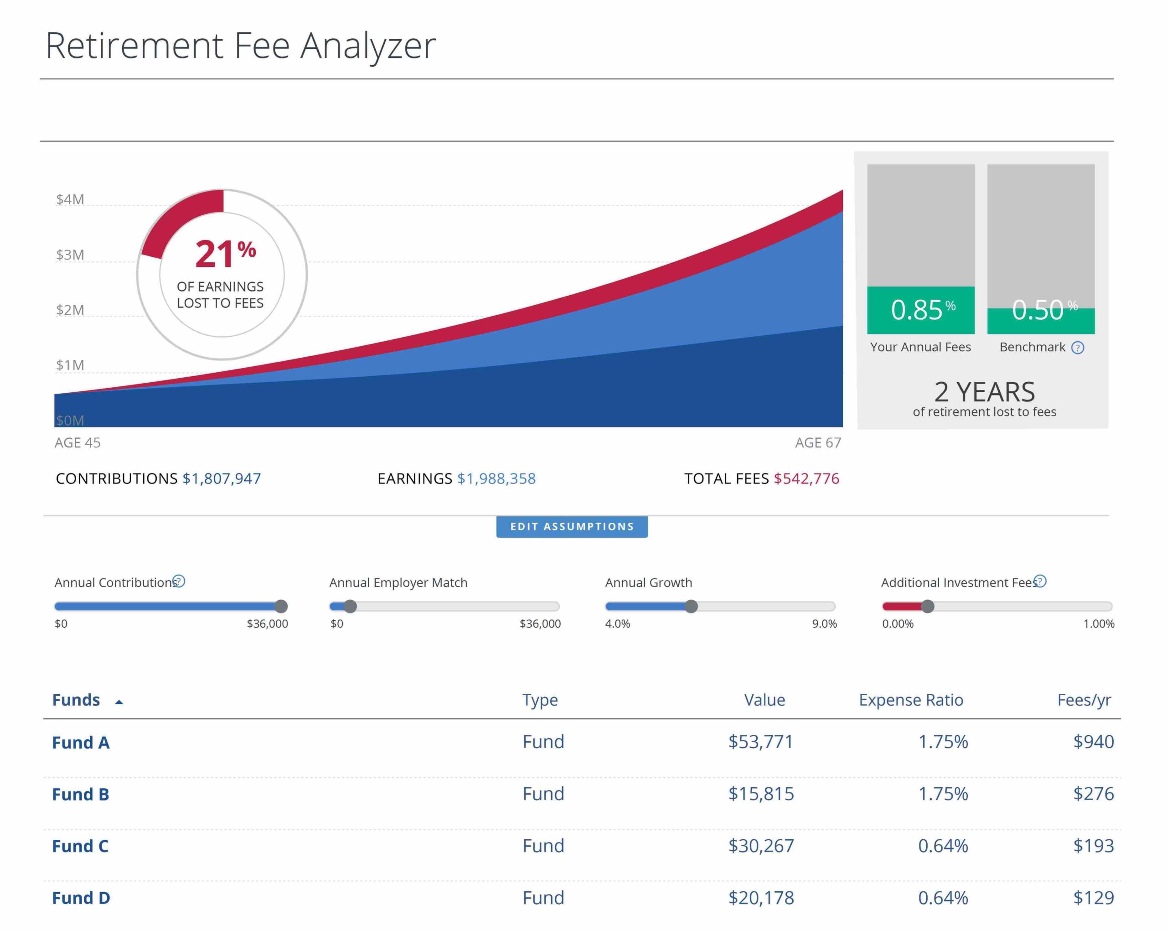This screenshot has height=931, width=1167.
Task: Click the 9.0% maximum Annual Growth label
Action: tap(824, 624)
